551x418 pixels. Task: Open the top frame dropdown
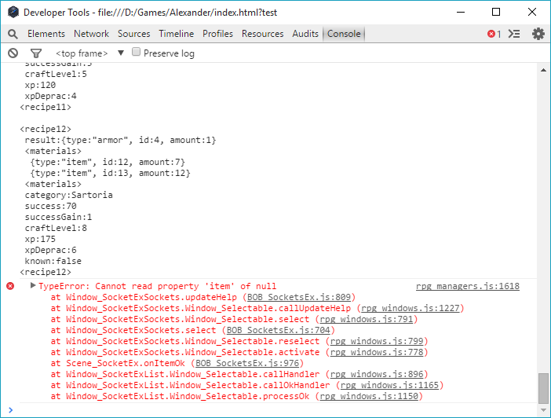[89, 53]
